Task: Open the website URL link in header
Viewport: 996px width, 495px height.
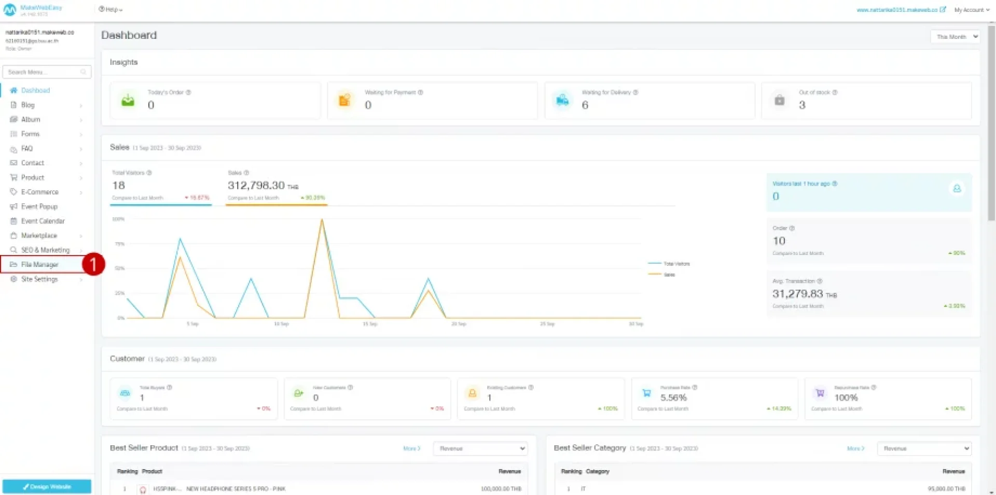Action: click(x=901, y=10)
